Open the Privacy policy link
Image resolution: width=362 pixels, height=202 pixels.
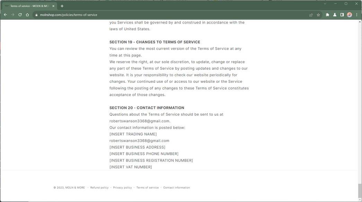pos(122,187)
